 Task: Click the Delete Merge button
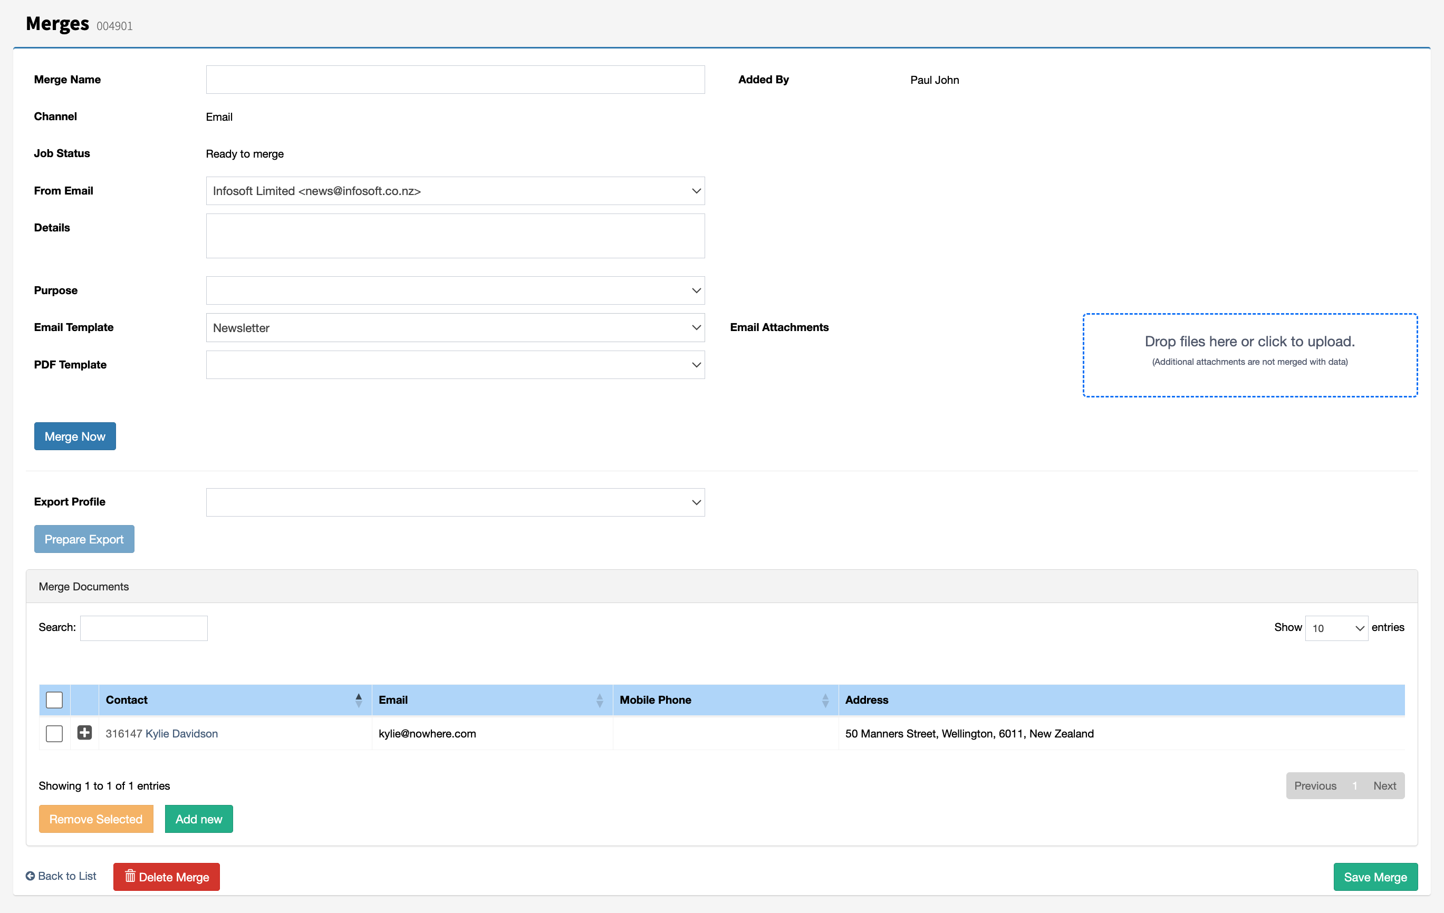point(167,877)
